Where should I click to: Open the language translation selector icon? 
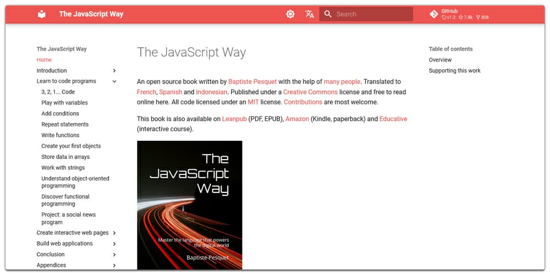tap(309, 14)
